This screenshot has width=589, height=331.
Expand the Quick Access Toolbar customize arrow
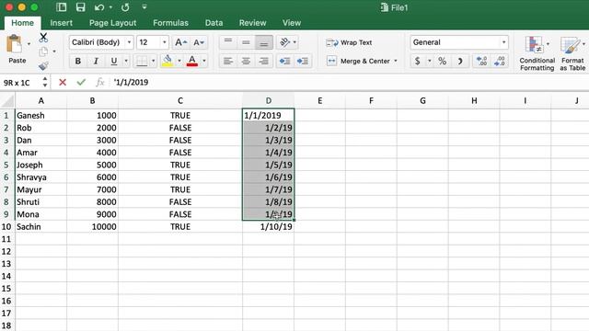pyautogui.click(x=144, y=7)
